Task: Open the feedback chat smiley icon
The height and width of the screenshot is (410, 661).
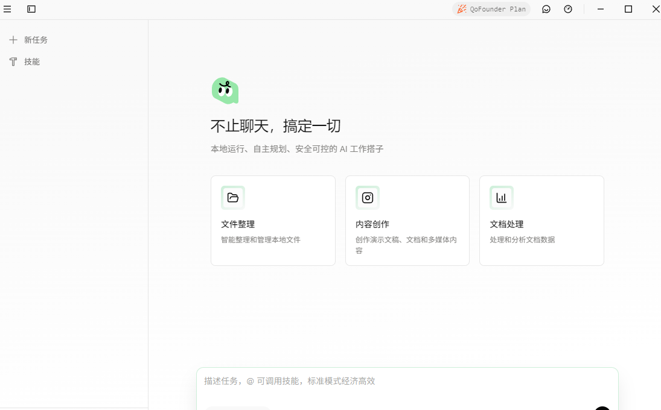Action: pyautogui.click(x=546, y=9)
